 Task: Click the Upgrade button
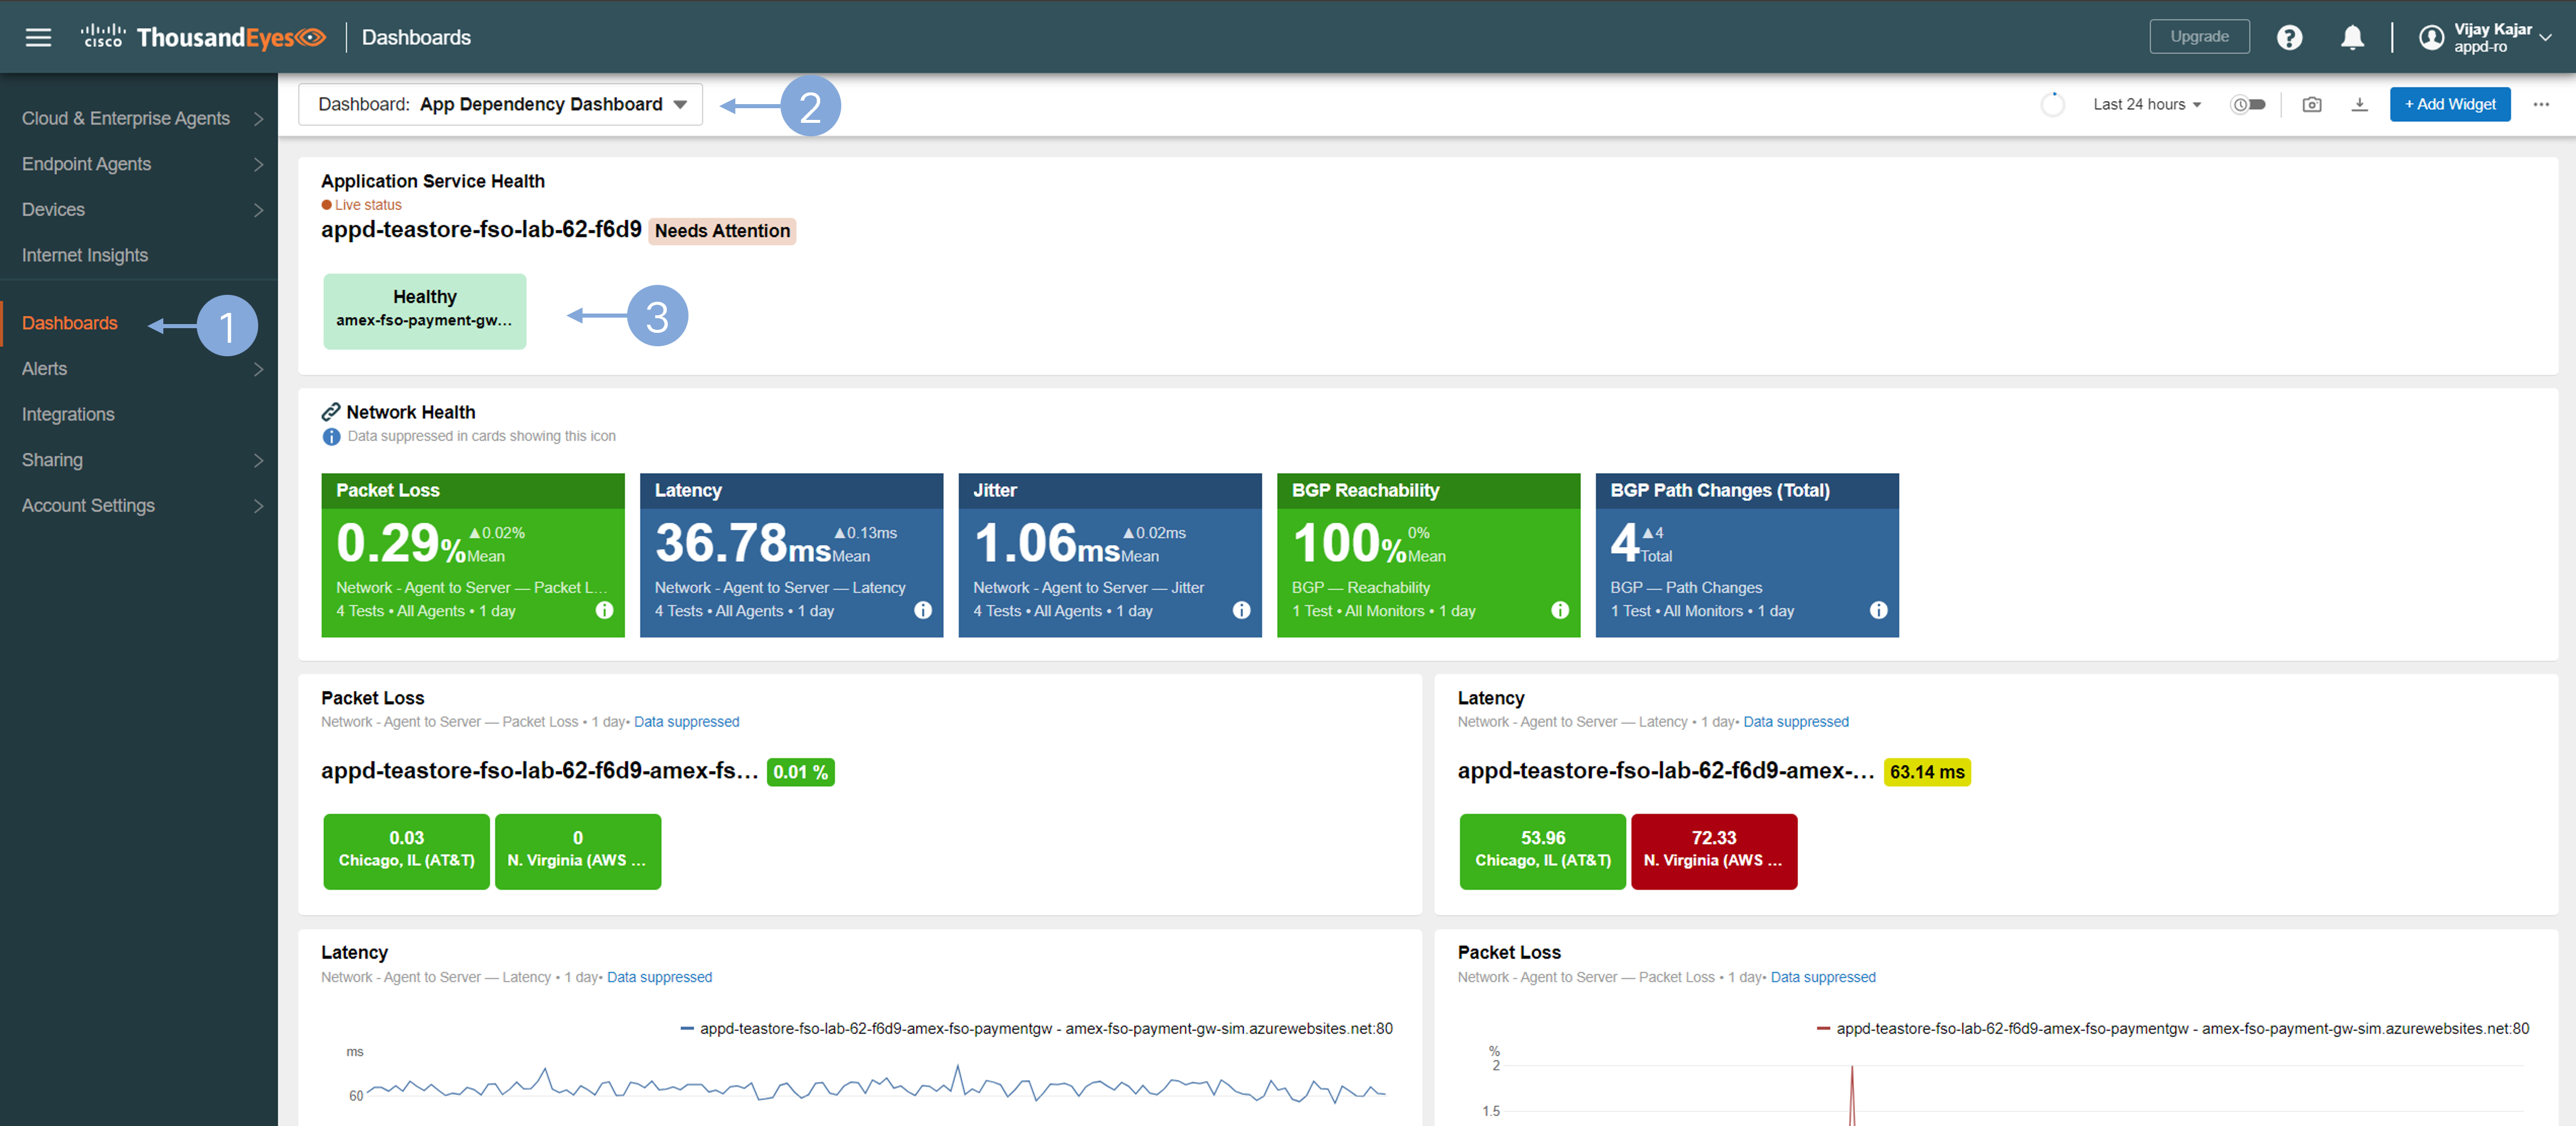pyautogui.click(x=2199, y=36)
